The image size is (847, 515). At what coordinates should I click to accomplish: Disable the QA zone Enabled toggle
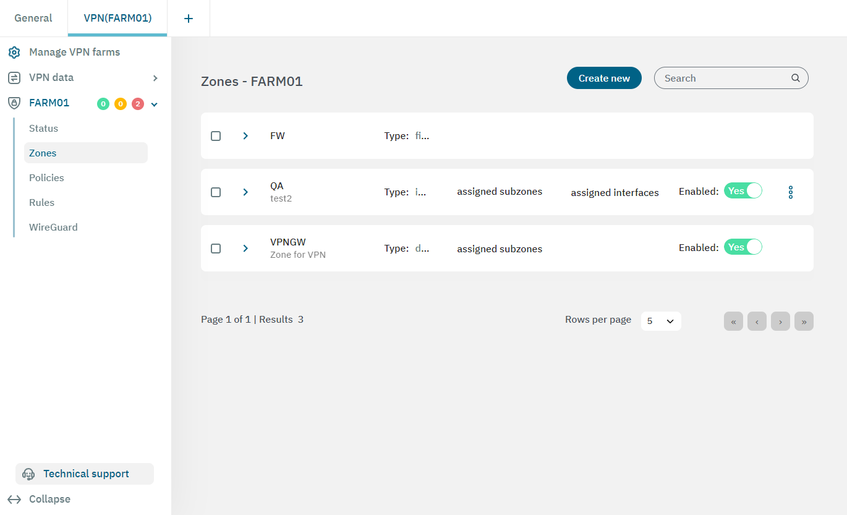click(x=743, y=191)
